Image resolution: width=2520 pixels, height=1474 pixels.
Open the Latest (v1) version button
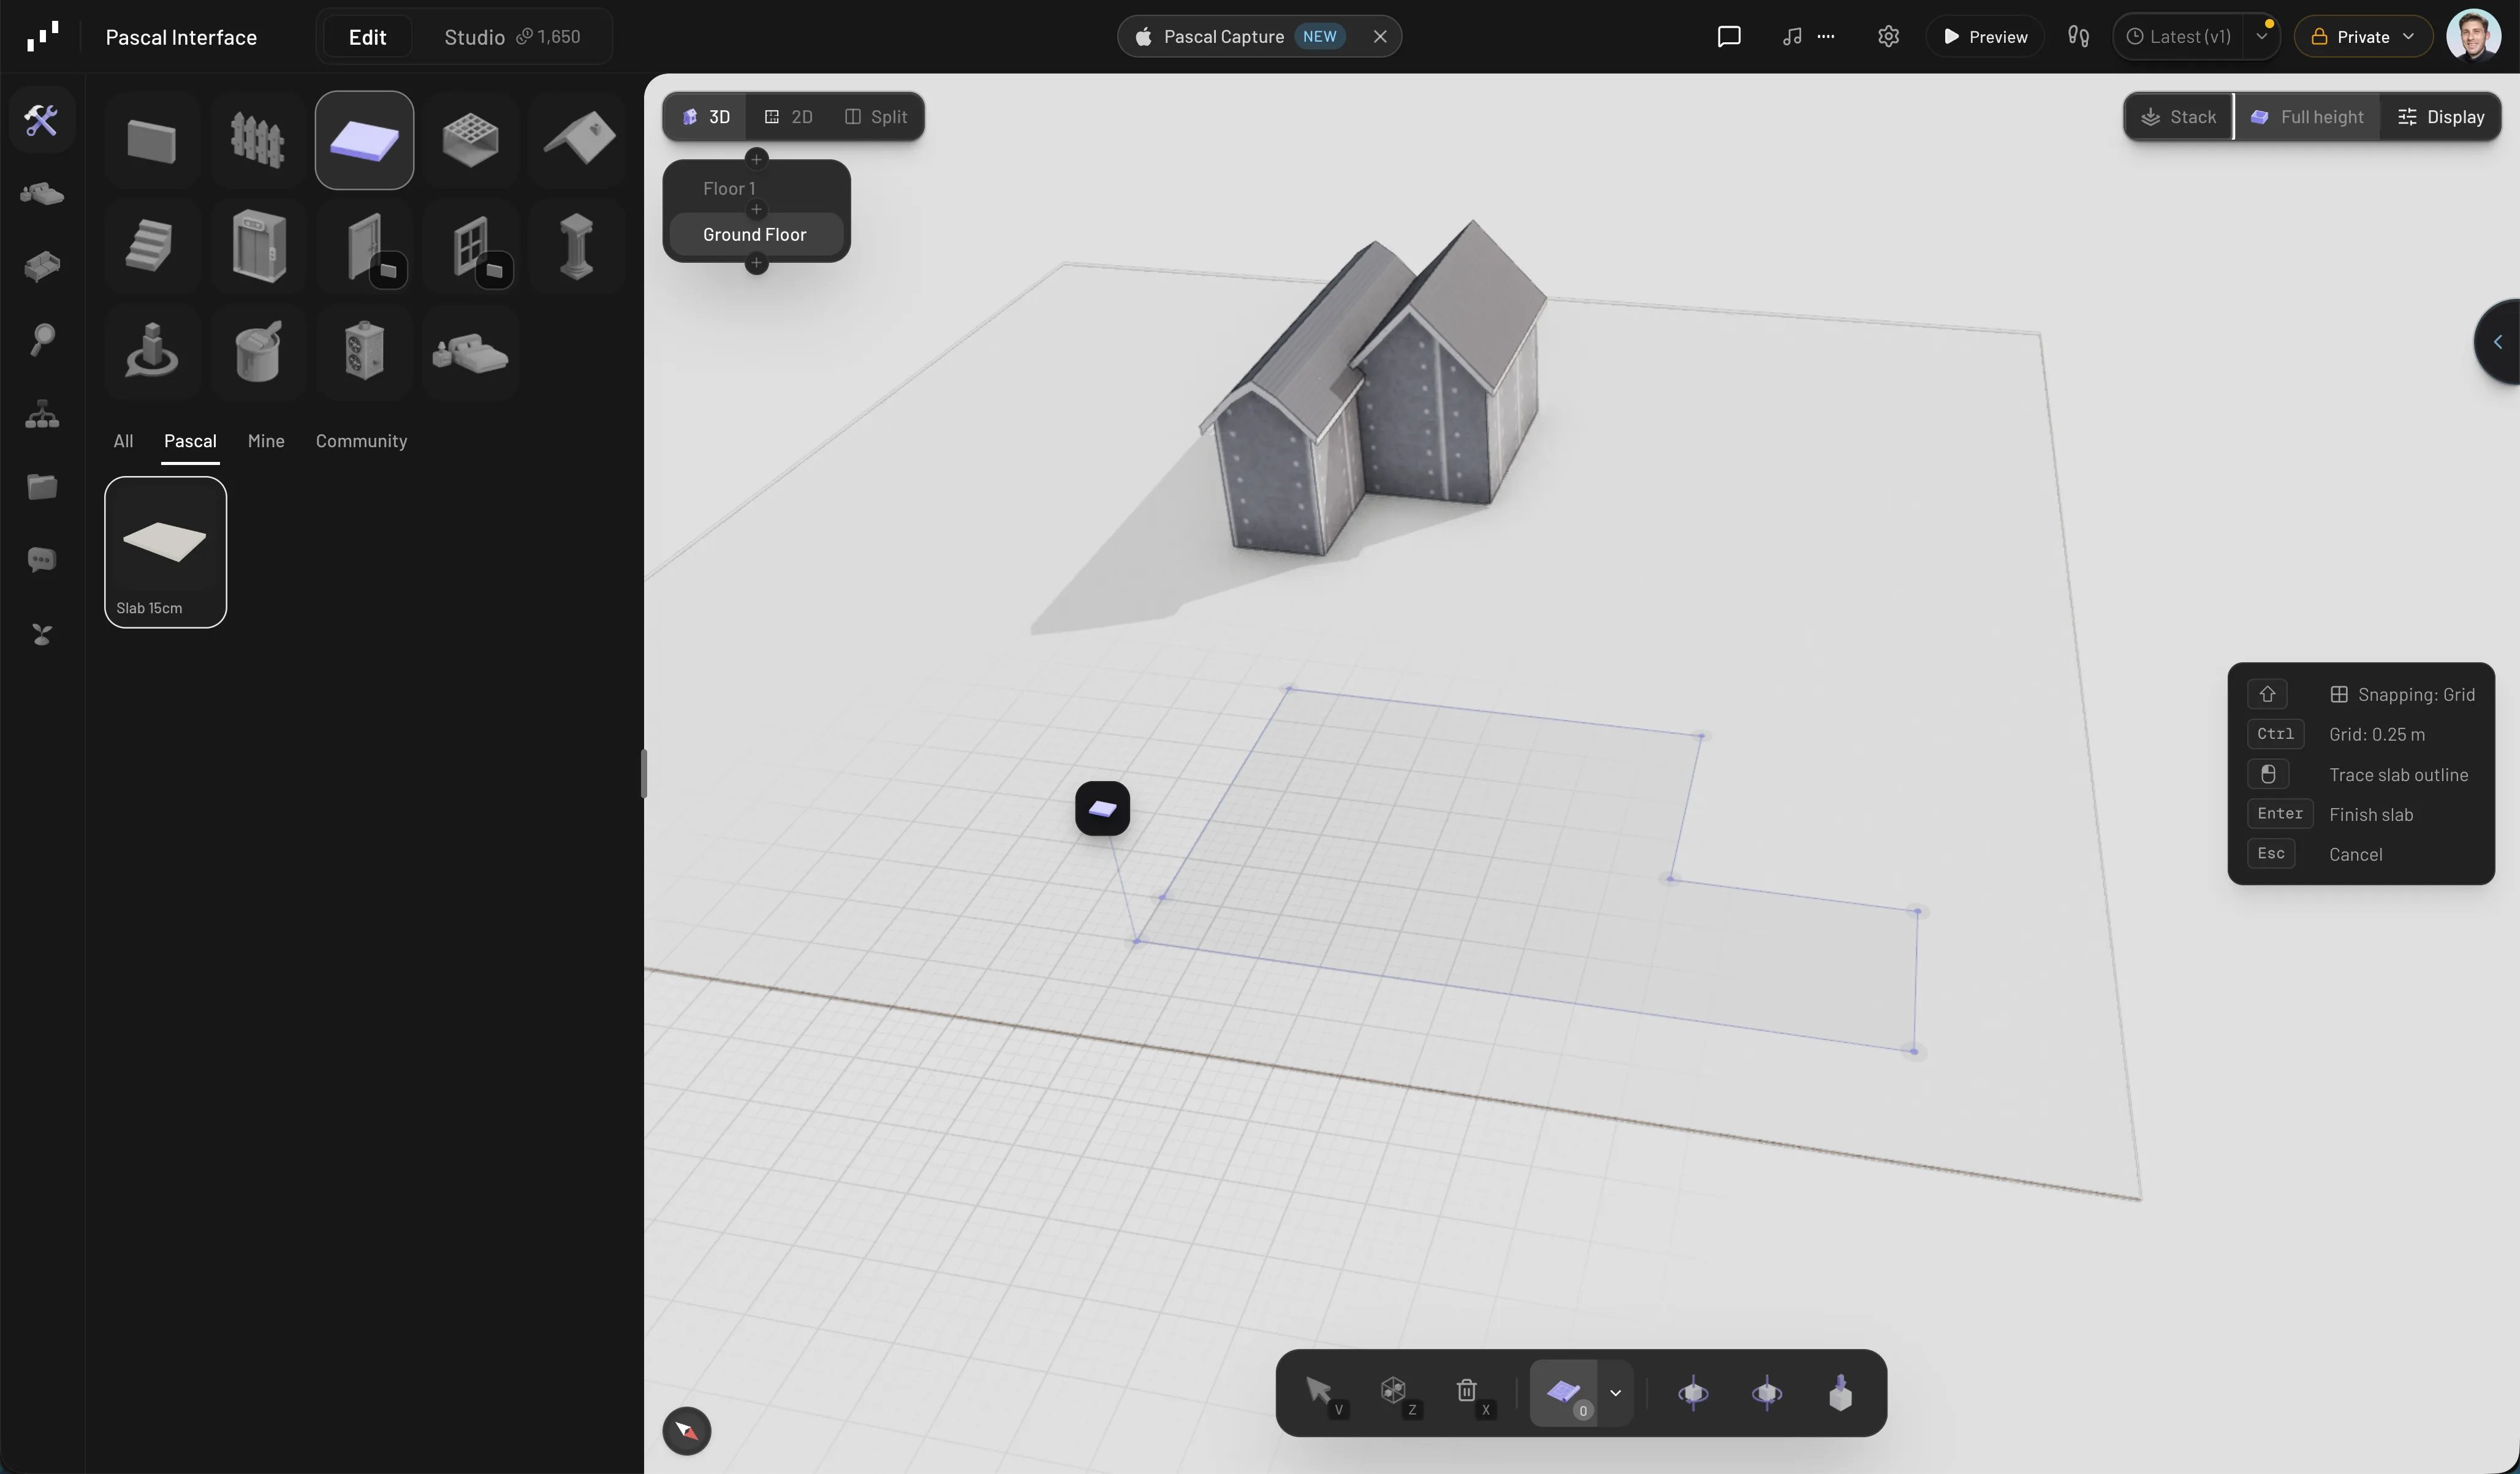coord(2179,37)
